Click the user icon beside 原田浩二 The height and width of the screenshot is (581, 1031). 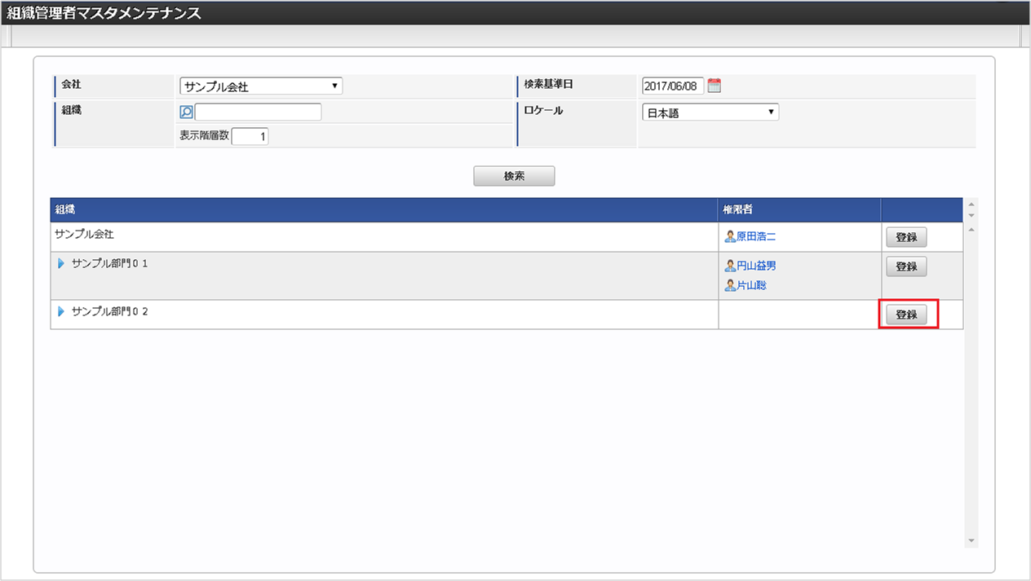[730, 237]
